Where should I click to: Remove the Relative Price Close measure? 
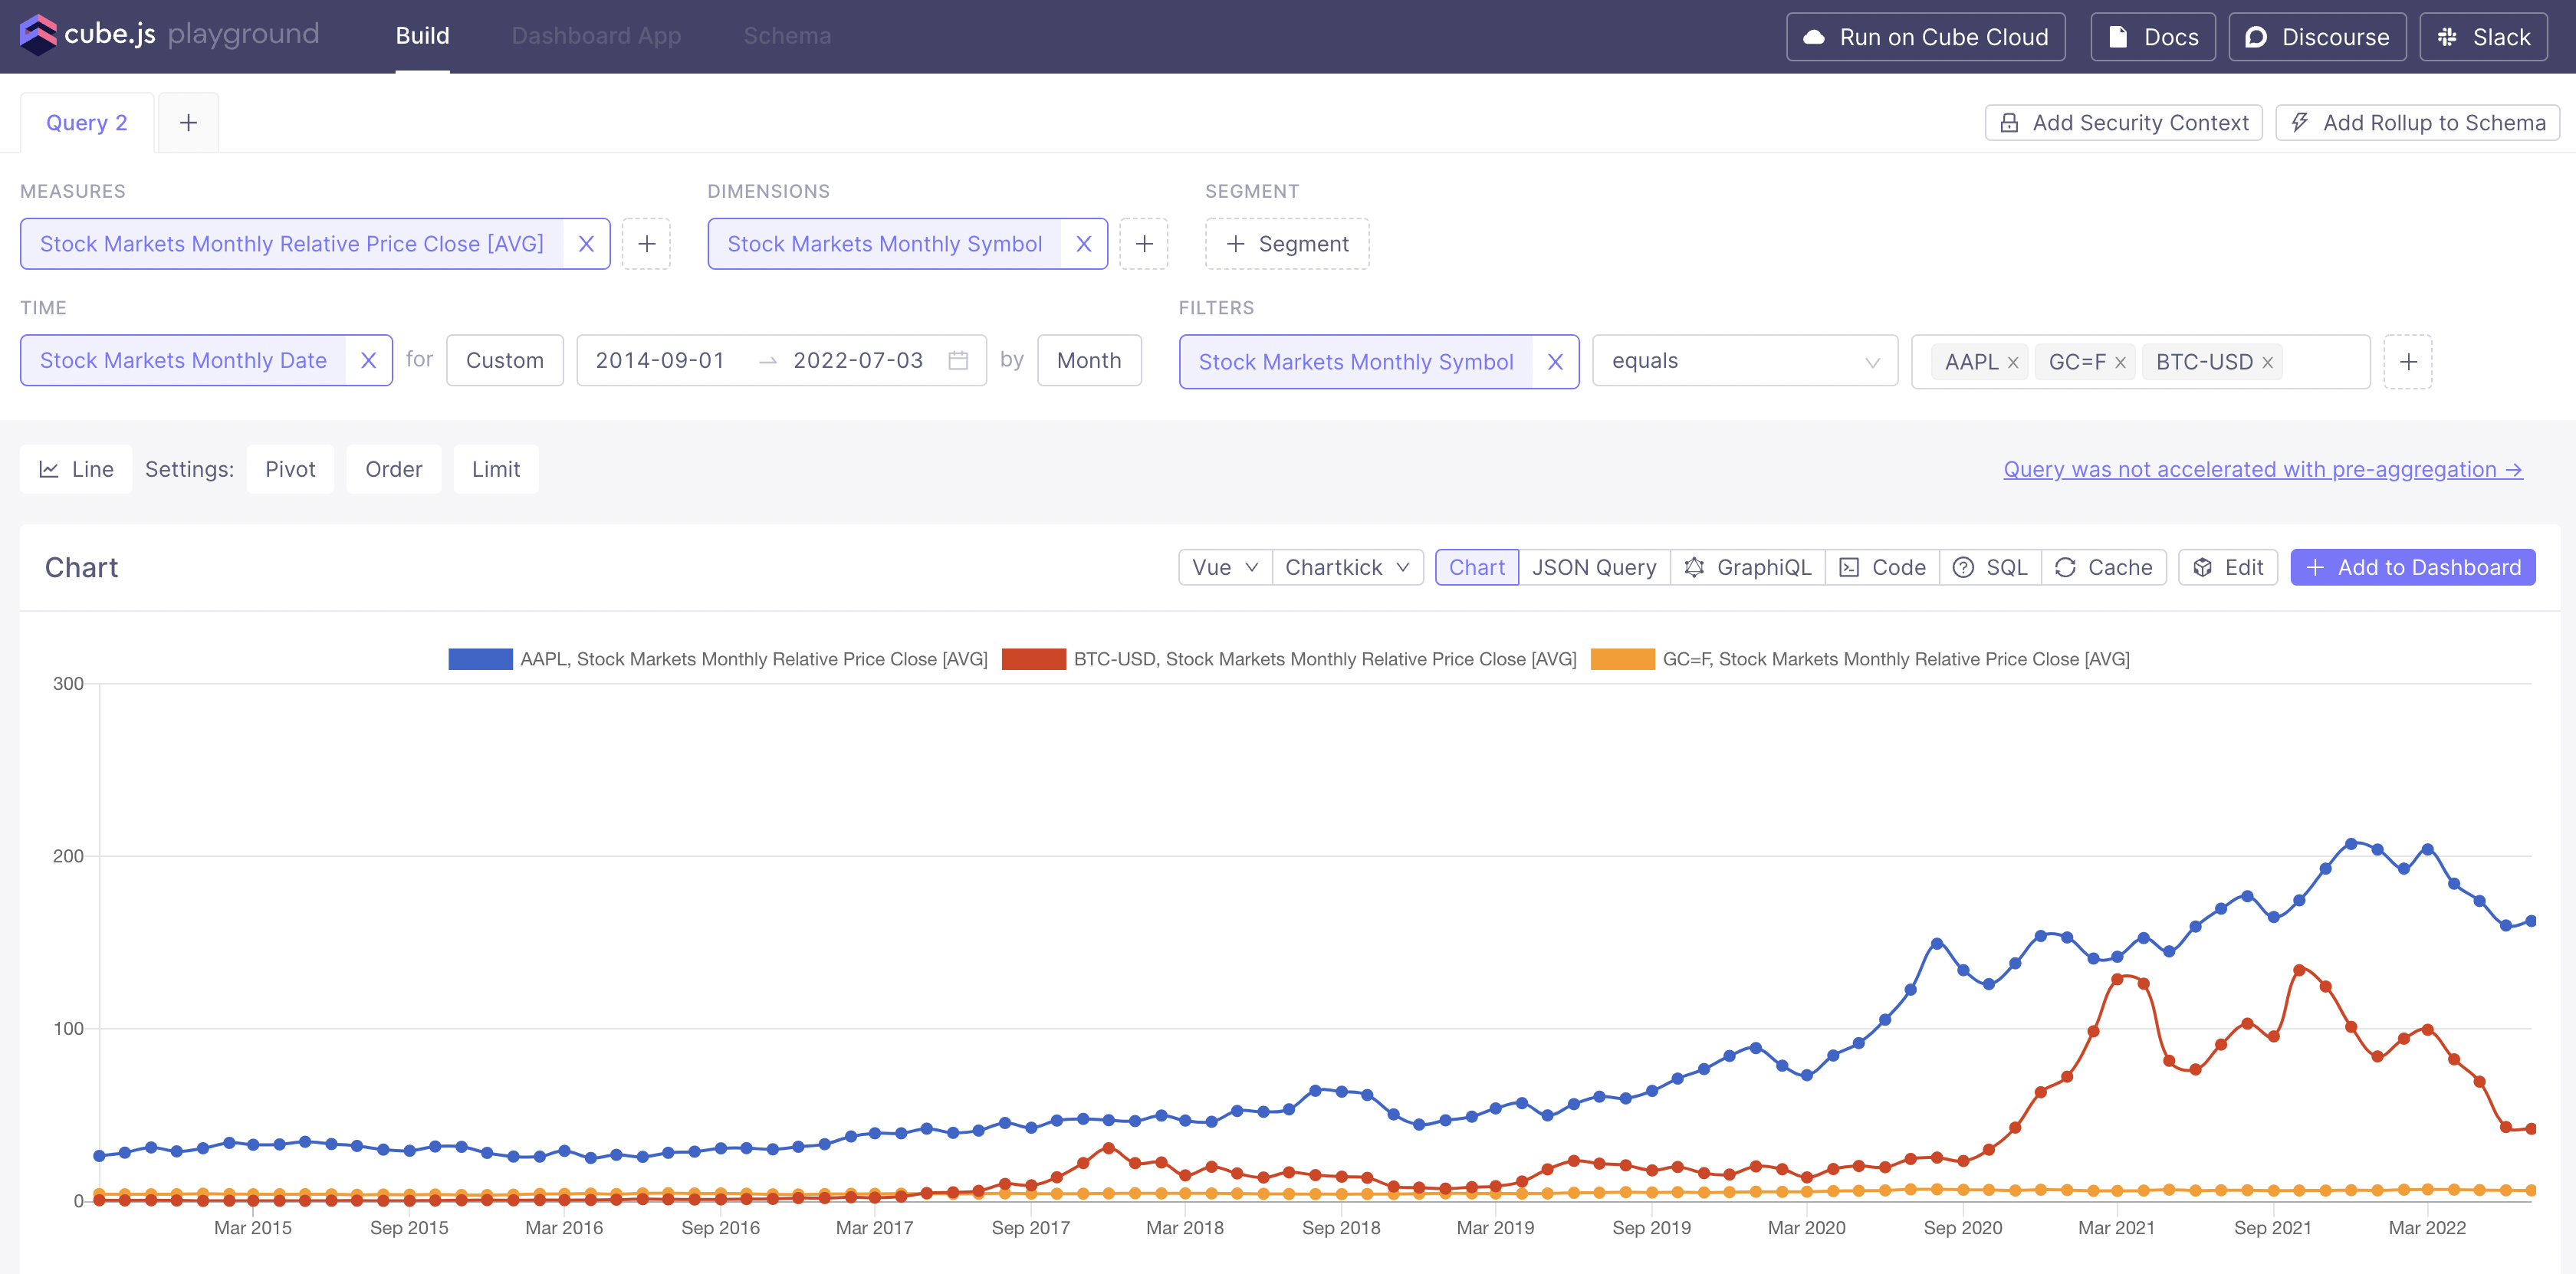[x=586, y=244]
